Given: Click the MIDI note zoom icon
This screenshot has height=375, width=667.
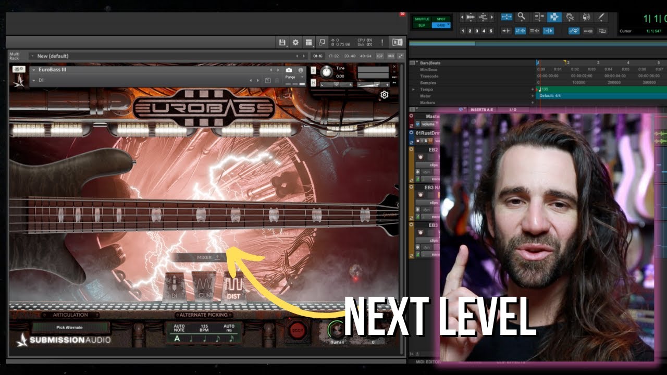Looking at the screenshot, I should pos(483,17).
